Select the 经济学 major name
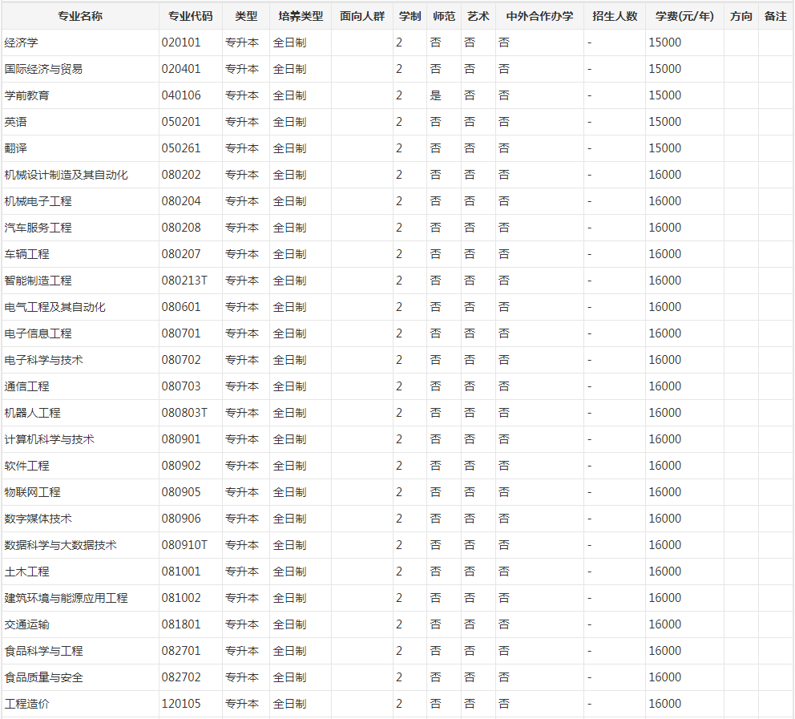795x719 pixels. tap(22, 42)
